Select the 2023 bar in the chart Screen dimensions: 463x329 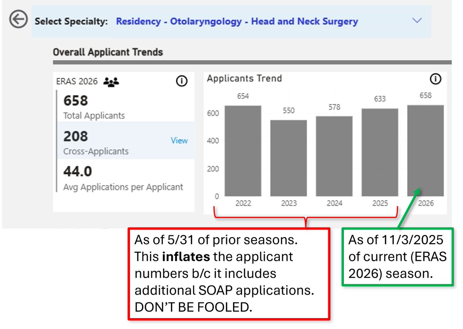pyautogui.click(x=289, y=158)
